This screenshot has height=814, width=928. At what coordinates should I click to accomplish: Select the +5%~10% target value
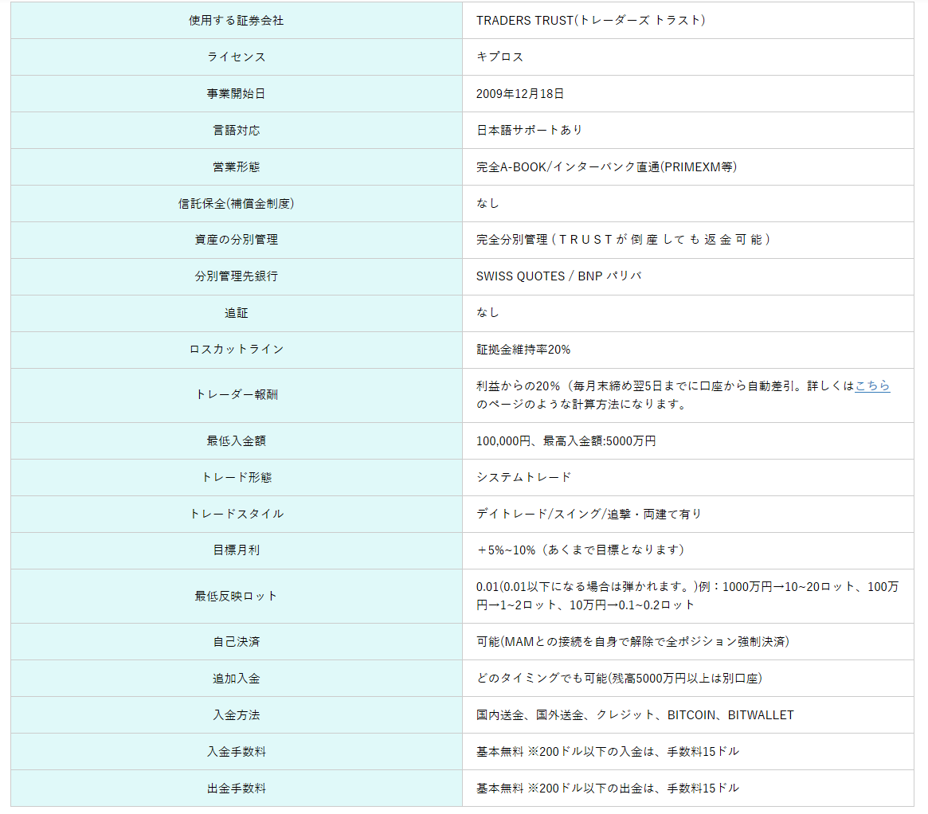point(581,550)
